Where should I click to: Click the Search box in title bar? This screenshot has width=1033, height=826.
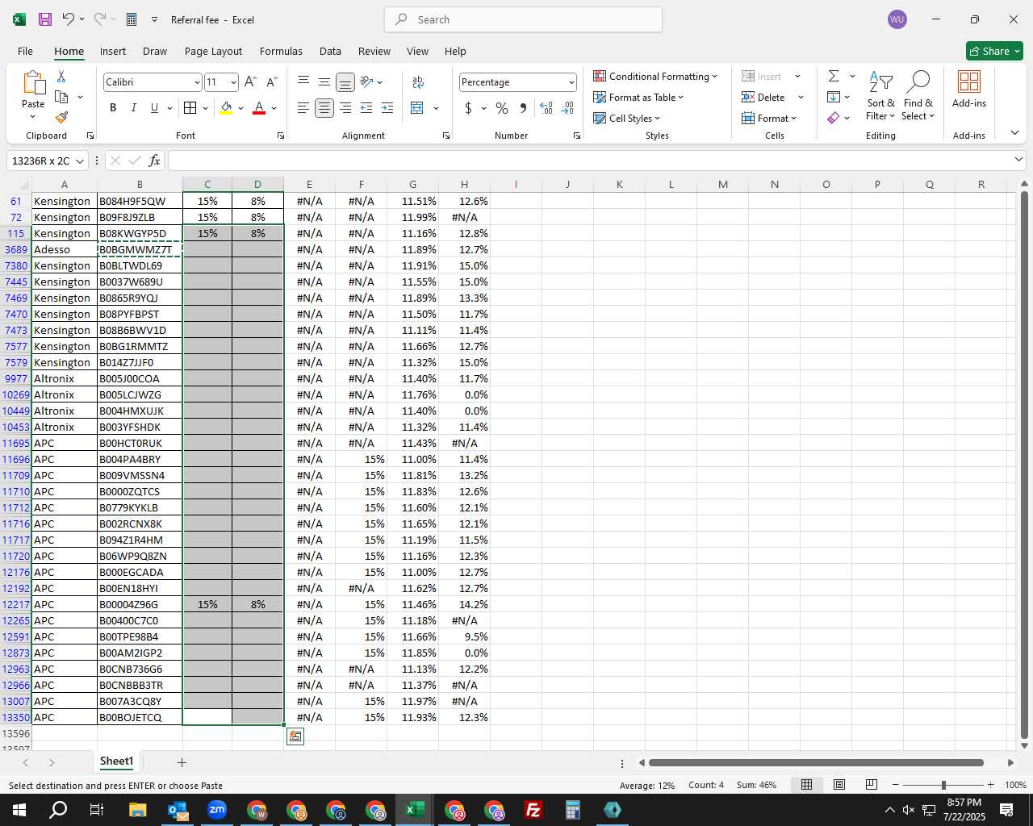523,19
